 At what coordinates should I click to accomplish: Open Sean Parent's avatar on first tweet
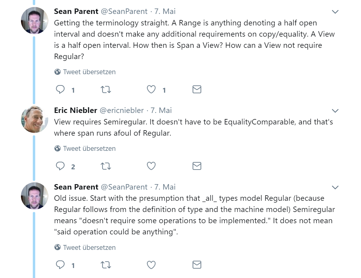(35, 20)
